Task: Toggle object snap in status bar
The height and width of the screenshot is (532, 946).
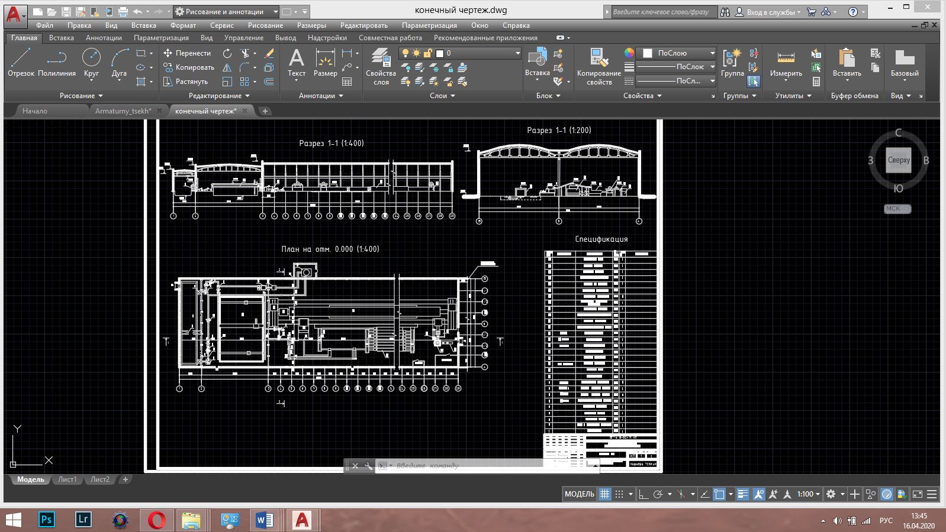Action: pyautogui.click(x=719, y=494)
